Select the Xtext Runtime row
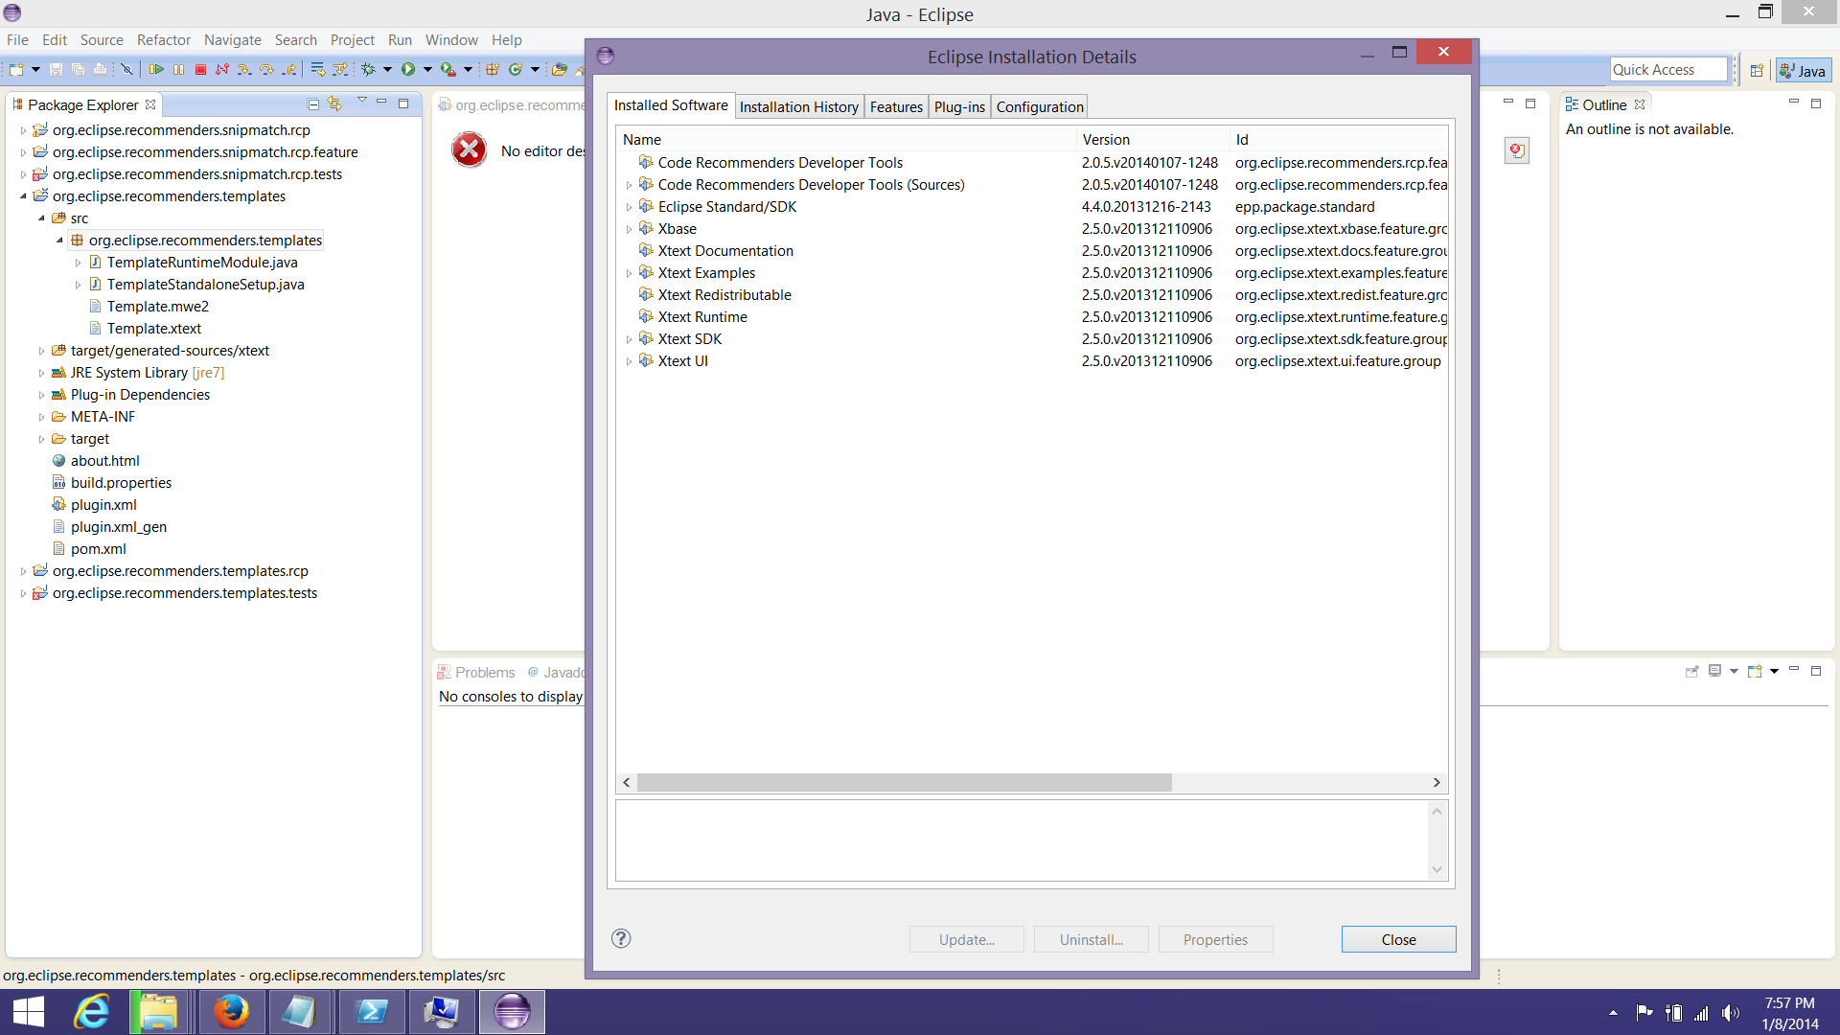This screenshot has height=1035, width=1840. click(1031, 317)
